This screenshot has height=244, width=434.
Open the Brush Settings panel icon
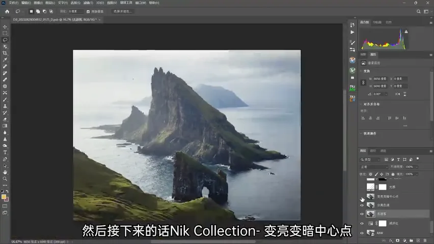(x=352, y=43)
